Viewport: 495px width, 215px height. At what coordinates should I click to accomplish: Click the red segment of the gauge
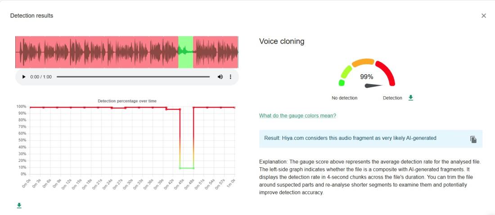387,72
